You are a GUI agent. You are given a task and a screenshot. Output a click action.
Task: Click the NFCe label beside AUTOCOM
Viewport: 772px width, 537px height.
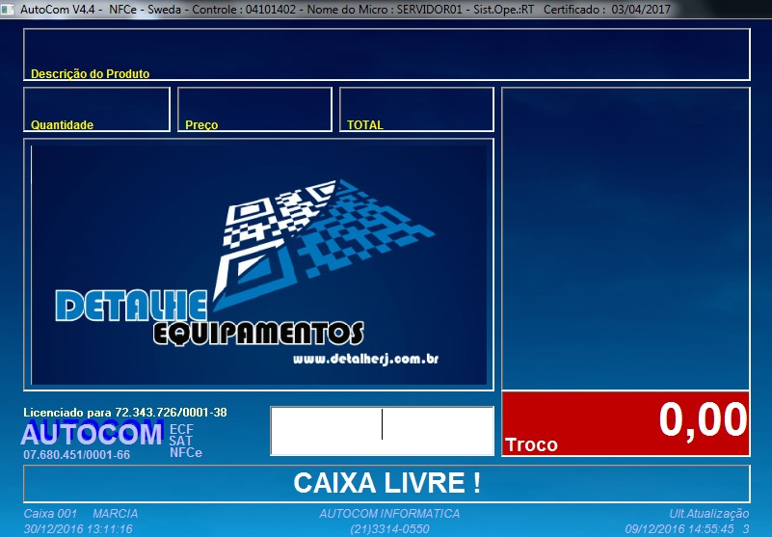(x=186, y=453)
